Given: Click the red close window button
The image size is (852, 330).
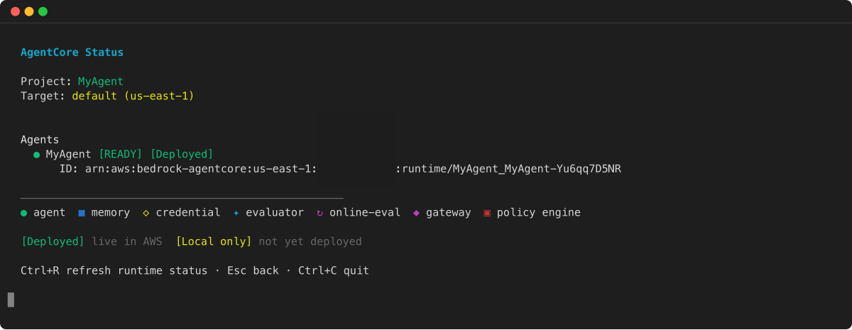Looking at the screenshot, I should (x=15, y=11).
